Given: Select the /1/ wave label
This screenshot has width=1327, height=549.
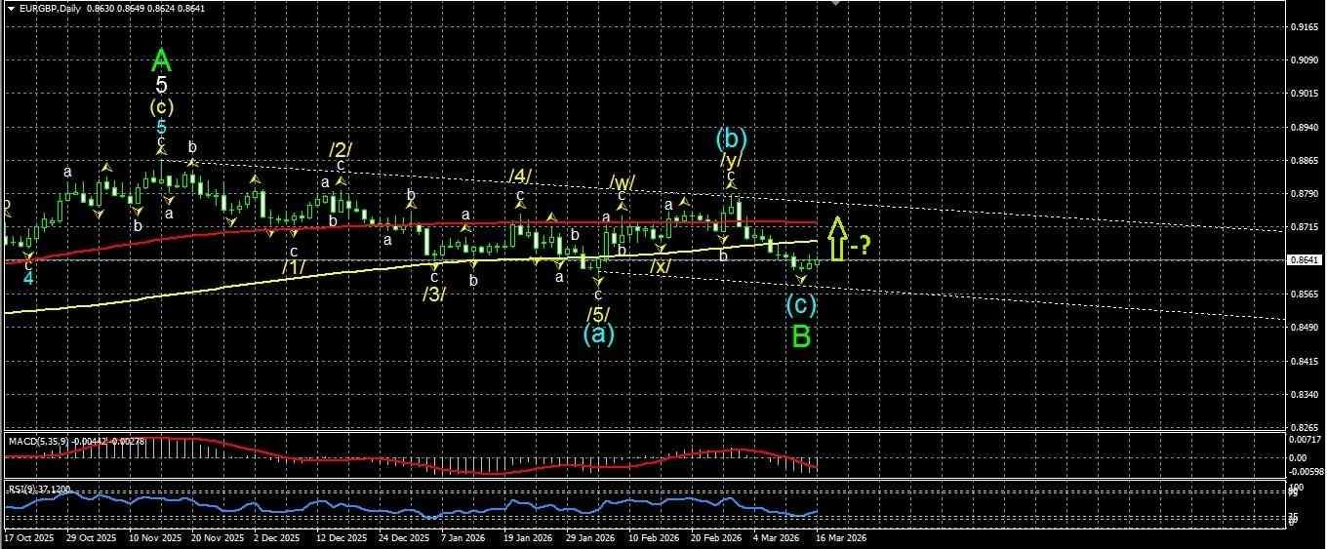Looking at the screenshot, I should pos(295,266).
